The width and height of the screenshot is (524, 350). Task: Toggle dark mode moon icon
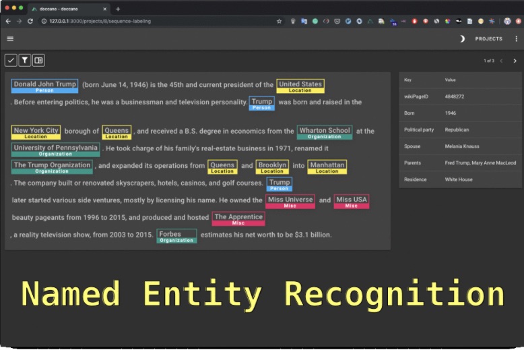[x=462, y=39]
